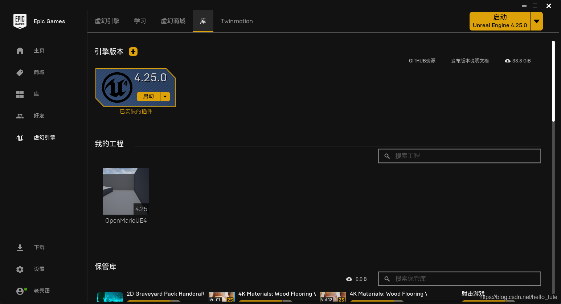Viewport: 561px width, 304px height.
Task: Click the 2D Graveyard Pack thumbnail
Action: click(110, 297)
